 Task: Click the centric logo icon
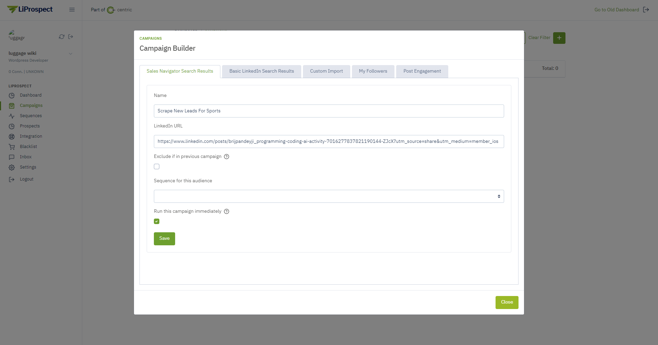pyautogui.click(x=111, y=10)
